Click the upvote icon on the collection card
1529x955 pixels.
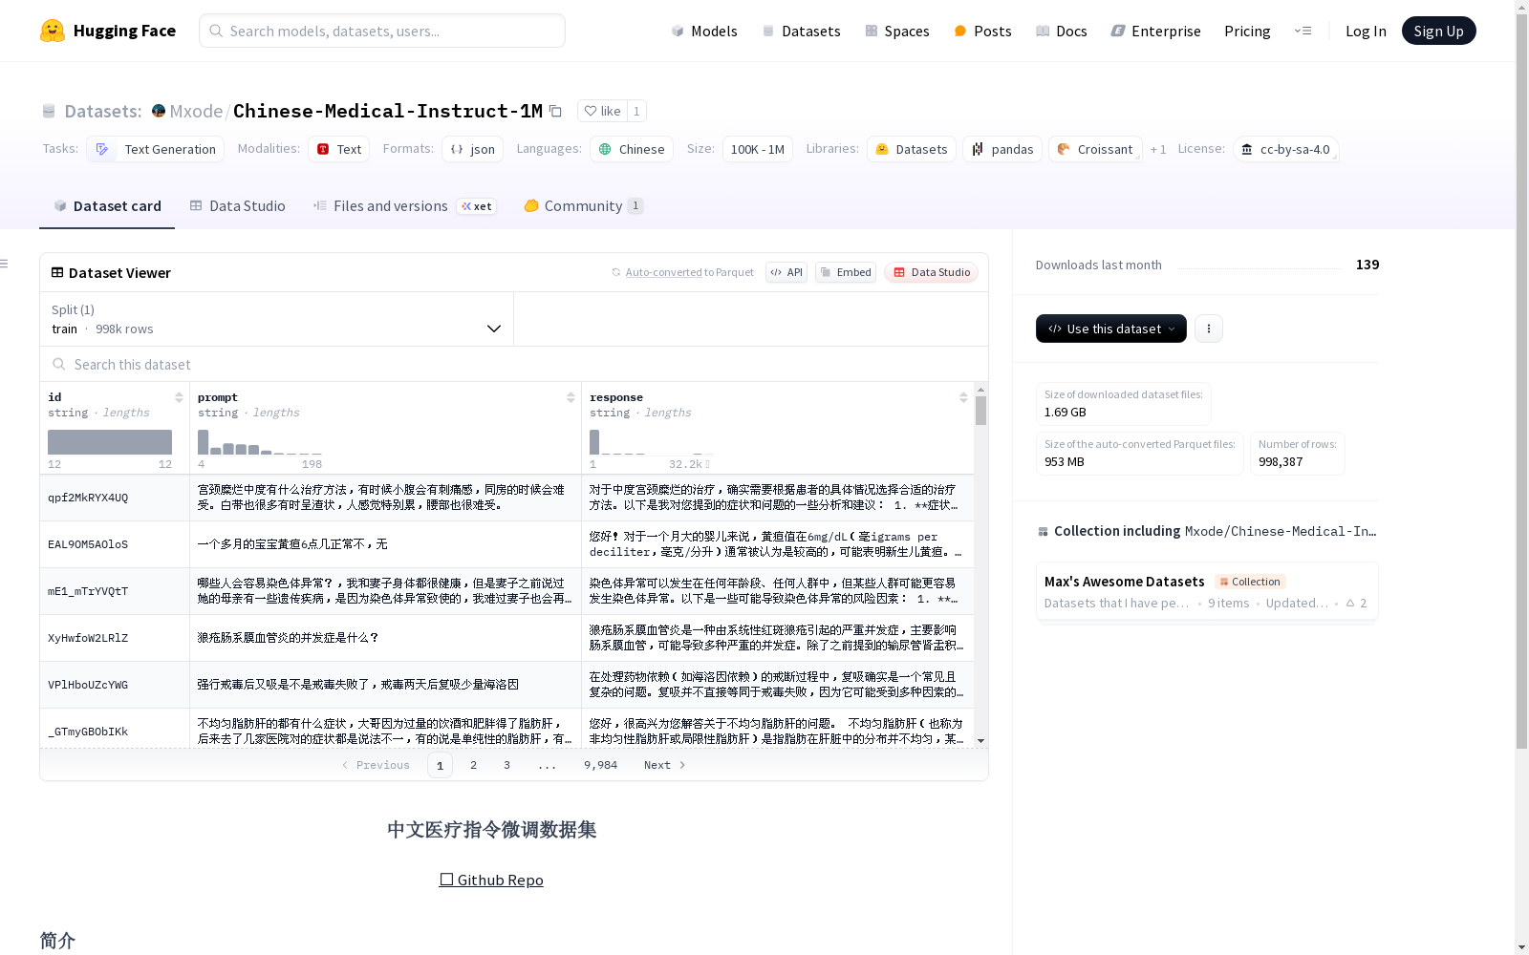(x=1350, y=603)
